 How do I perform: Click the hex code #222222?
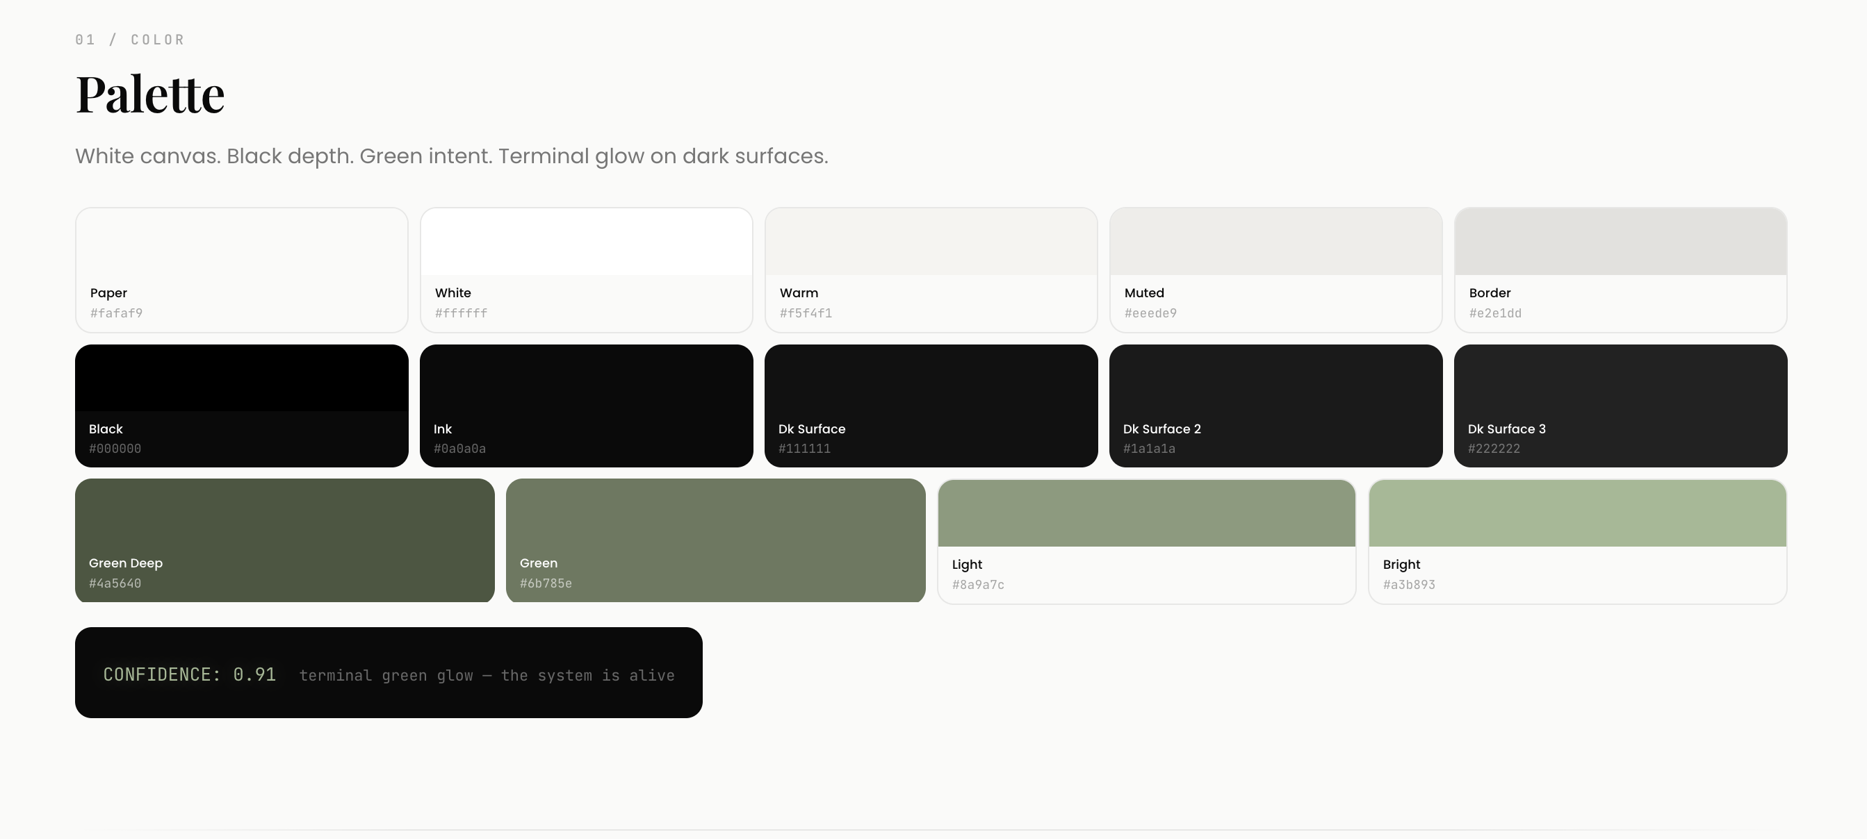[1494, 449]
